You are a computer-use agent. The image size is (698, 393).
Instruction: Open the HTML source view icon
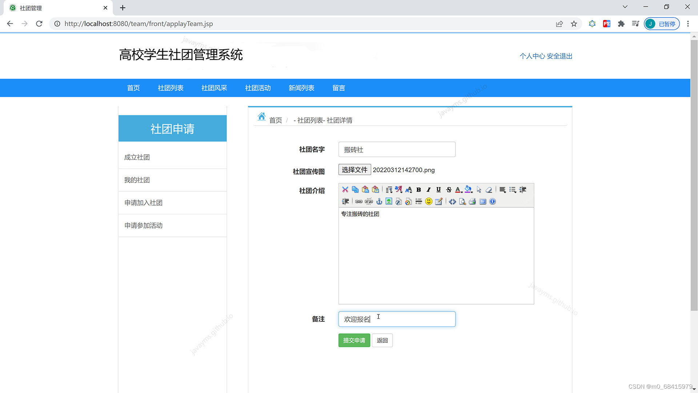pos(452,202)
